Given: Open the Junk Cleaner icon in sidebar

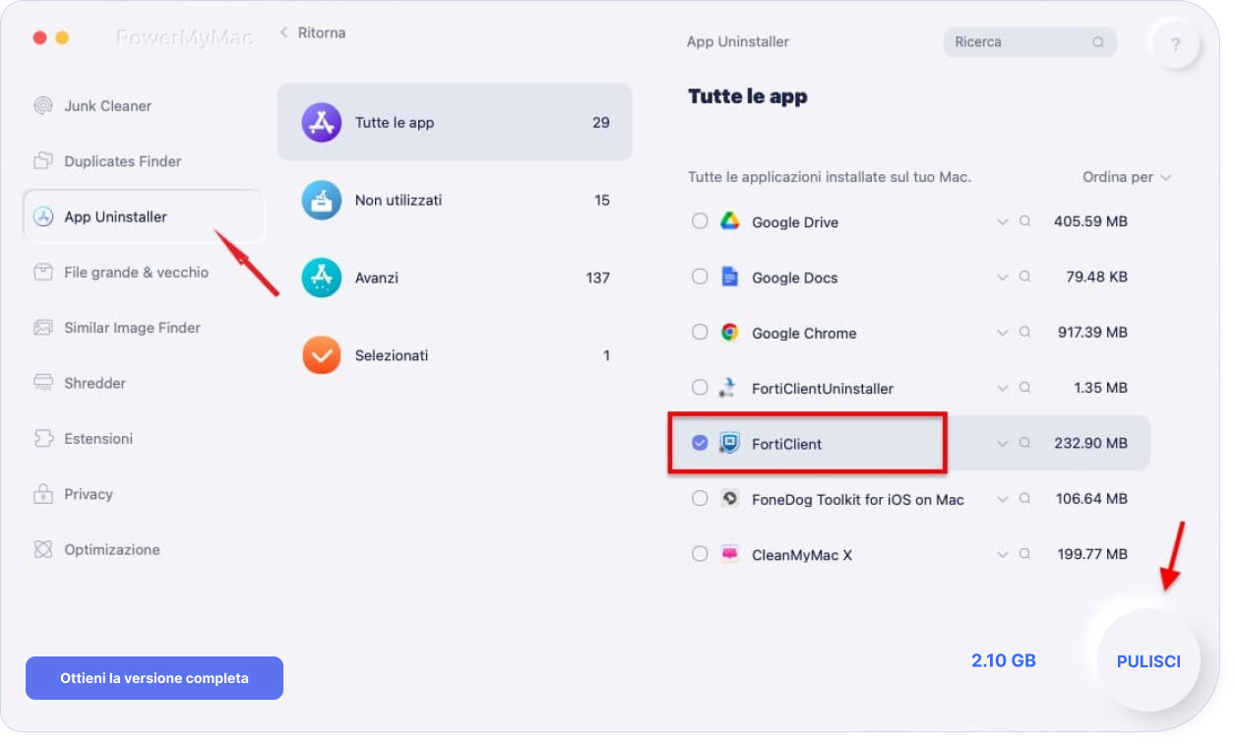Looking at the screenshot, I should (x=43, y=106).
